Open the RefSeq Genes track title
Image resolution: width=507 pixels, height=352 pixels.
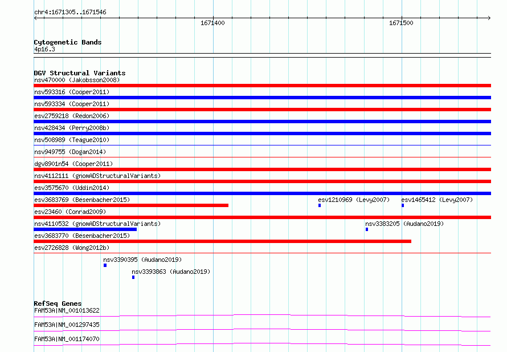[x=58, y=304]
